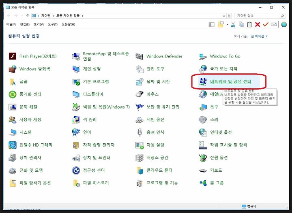Viewport: 292px width, 213px height.
Task: Open 작업 표시줄 및 탐색 icon
Action: (203, 145)
